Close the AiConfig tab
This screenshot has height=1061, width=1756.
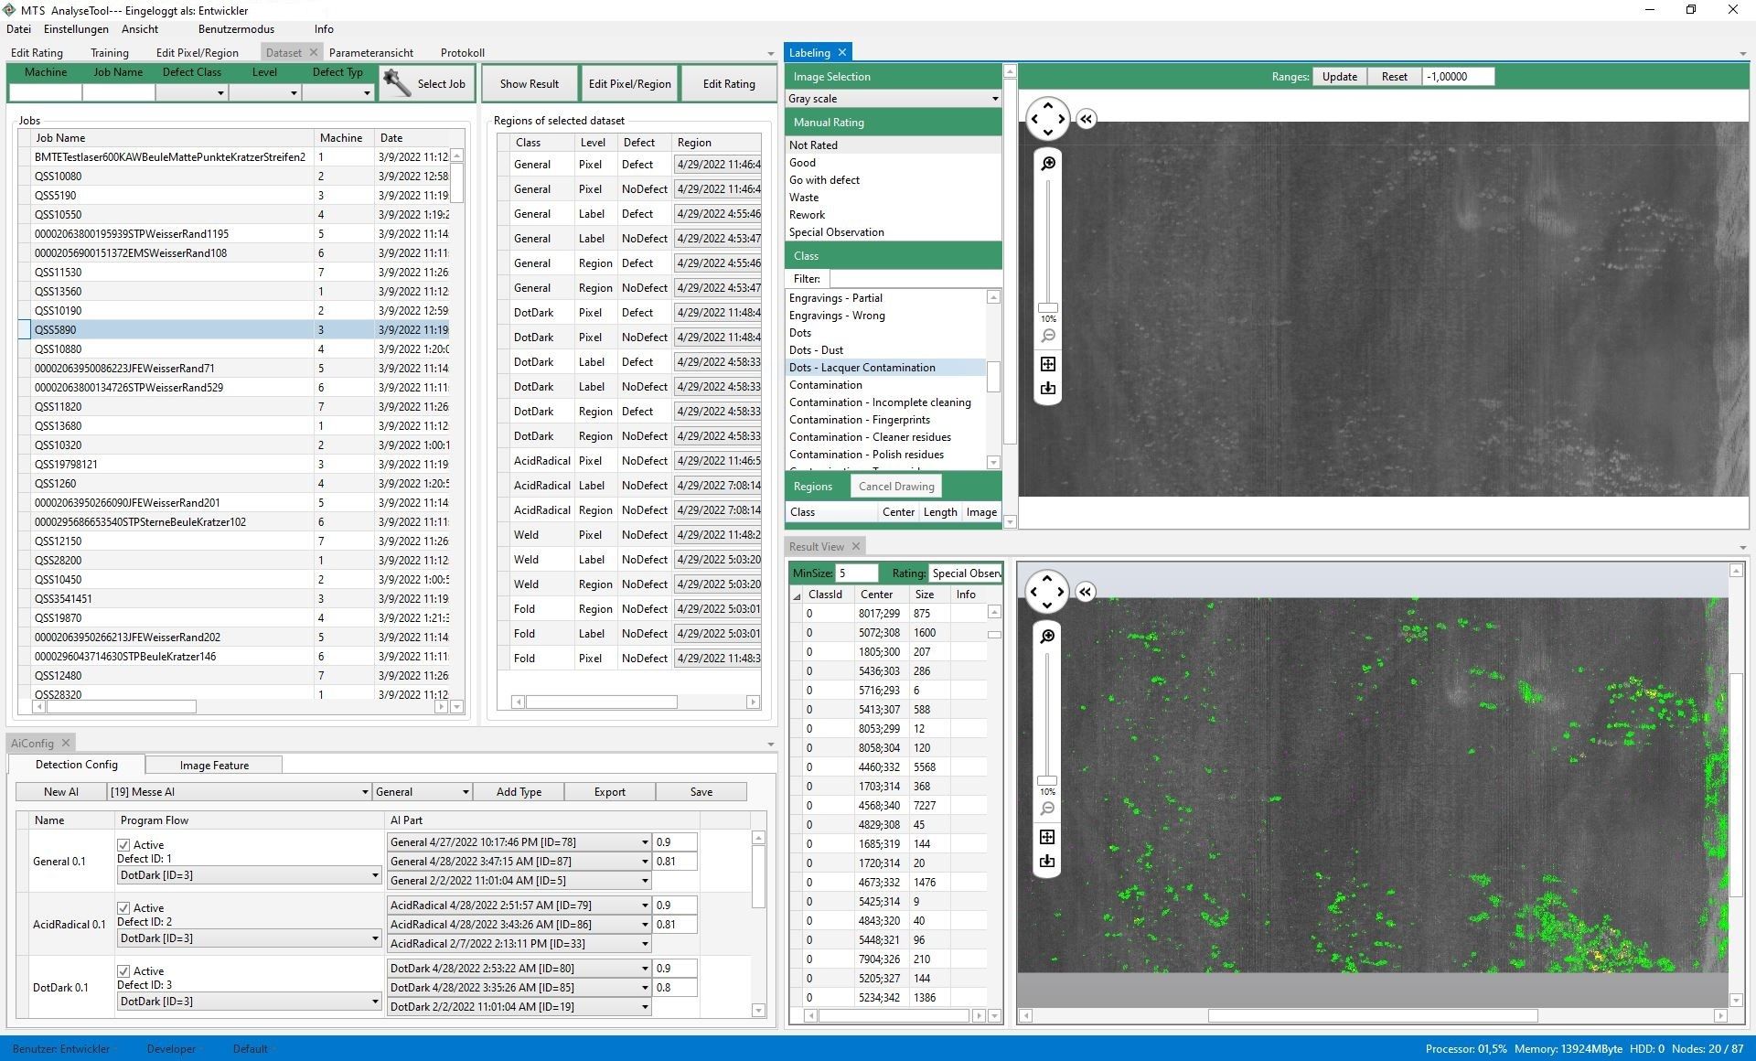66,743
